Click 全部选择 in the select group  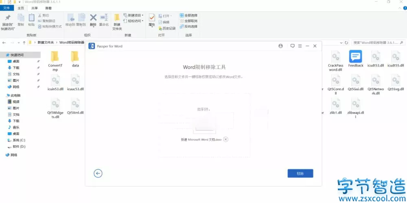click(189, 15)
